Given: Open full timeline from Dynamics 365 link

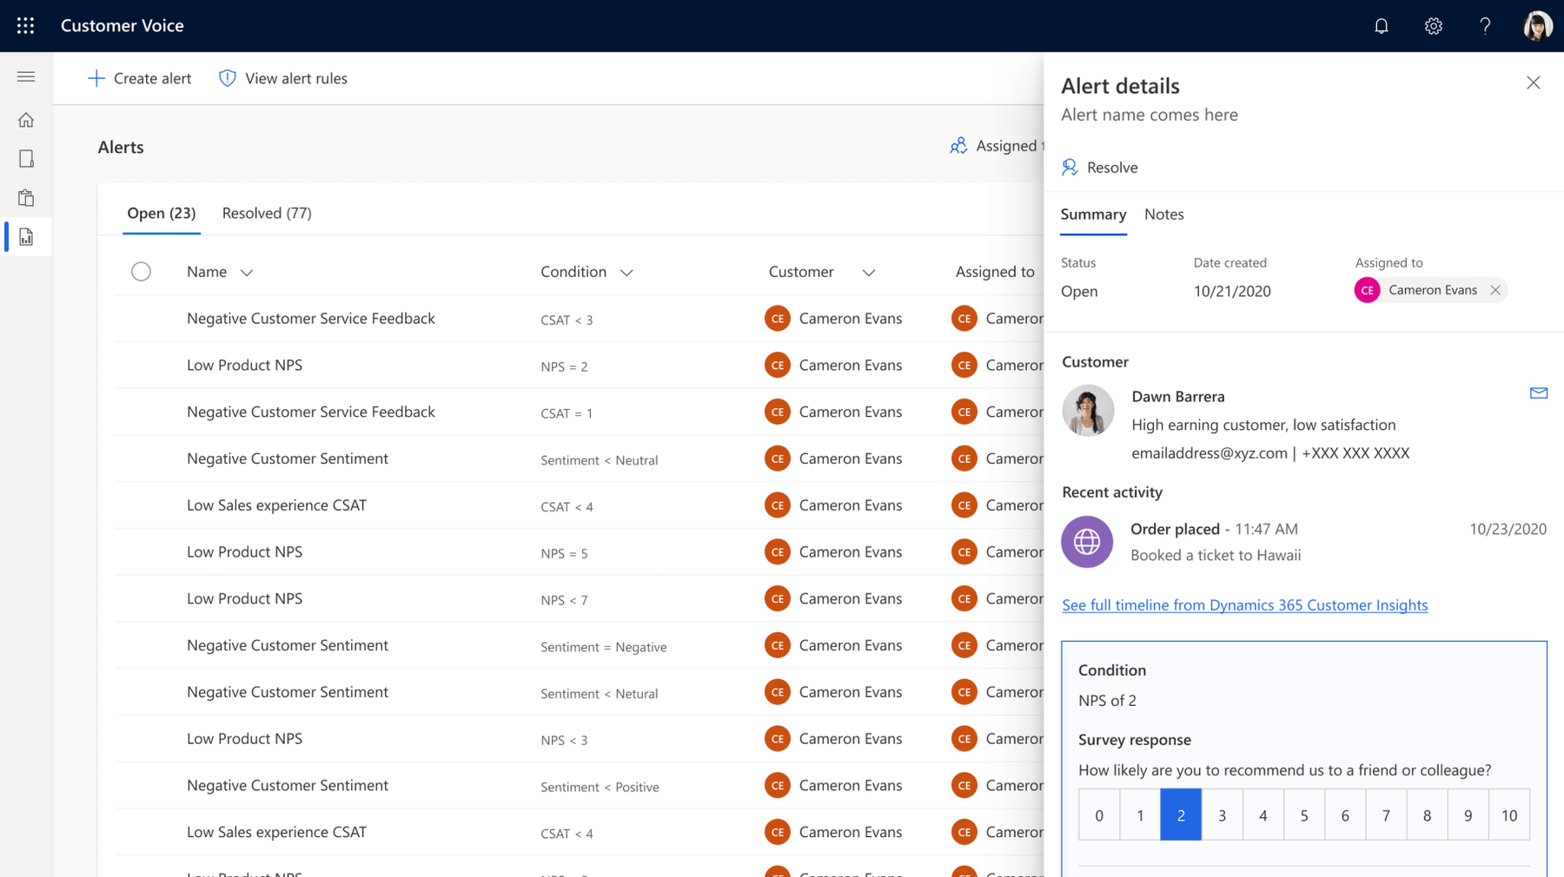Looking at the screenshot, I should 1244,605.
